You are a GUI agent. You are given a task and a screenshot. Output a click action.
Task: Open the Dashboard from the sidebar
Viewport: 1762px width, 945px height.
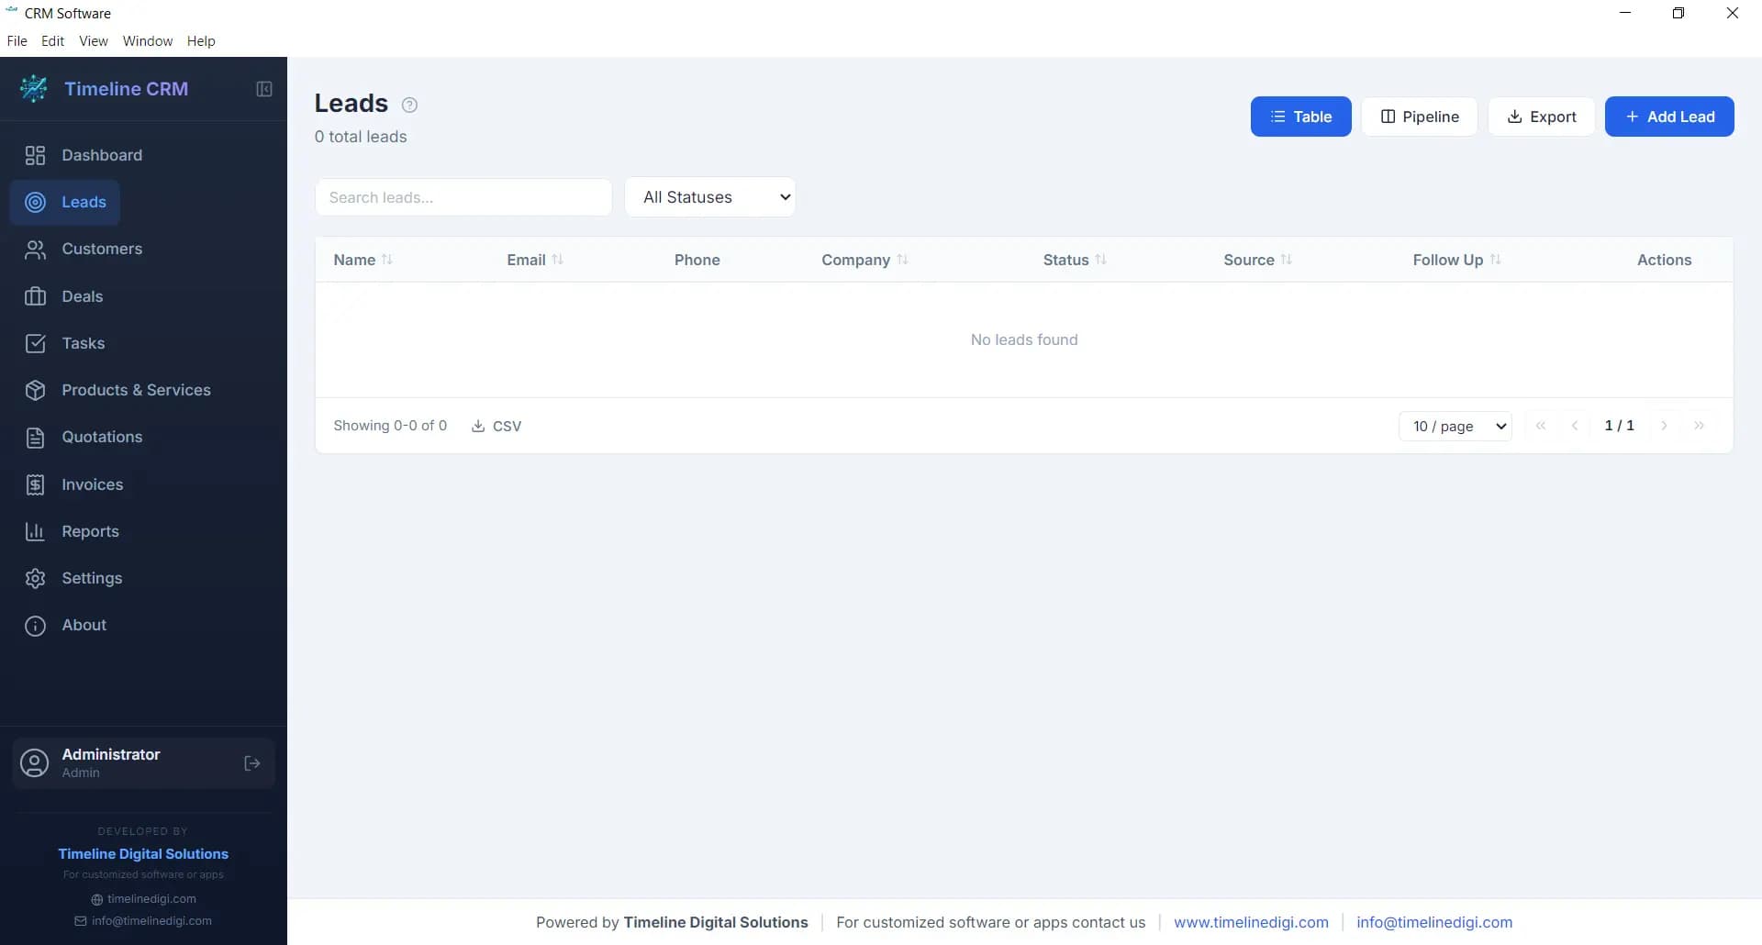coord(101,155)
